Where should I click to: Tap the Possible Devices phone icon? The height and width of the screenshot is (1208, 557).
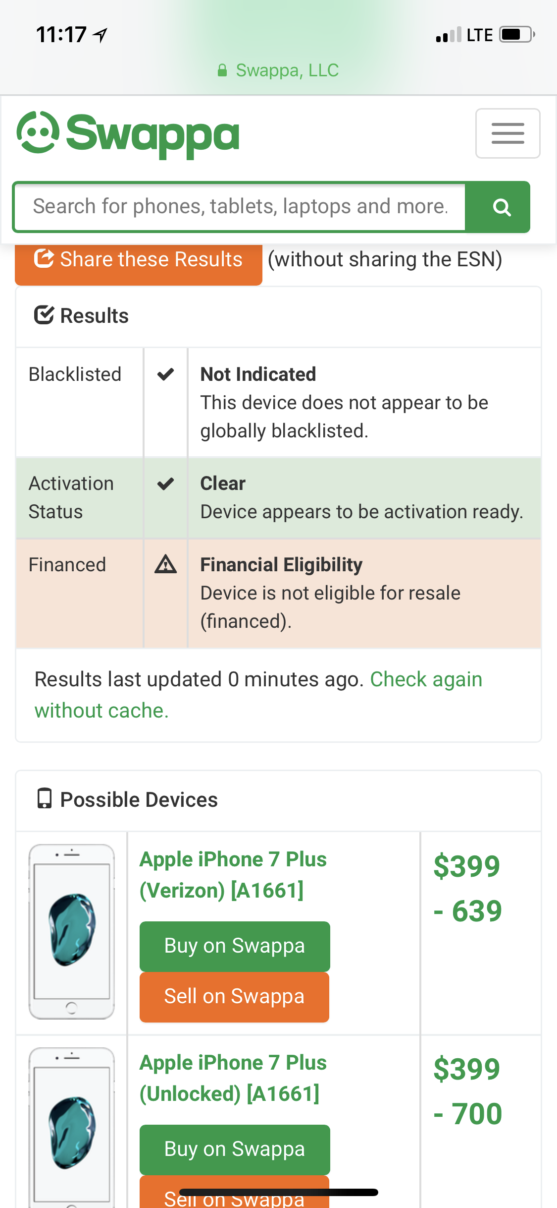tap(45, 798)
